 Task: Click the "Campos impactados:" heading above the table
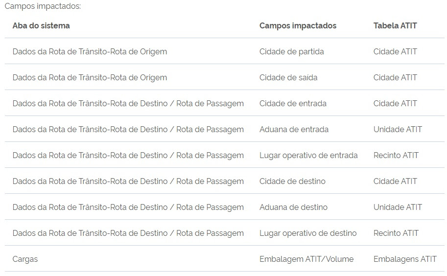click(43, 6)
